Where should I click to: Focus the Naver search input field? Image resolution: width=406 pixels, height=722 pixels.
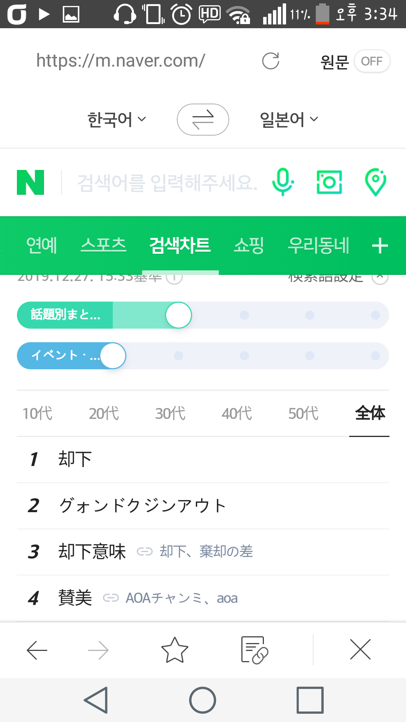click(167, 183)
